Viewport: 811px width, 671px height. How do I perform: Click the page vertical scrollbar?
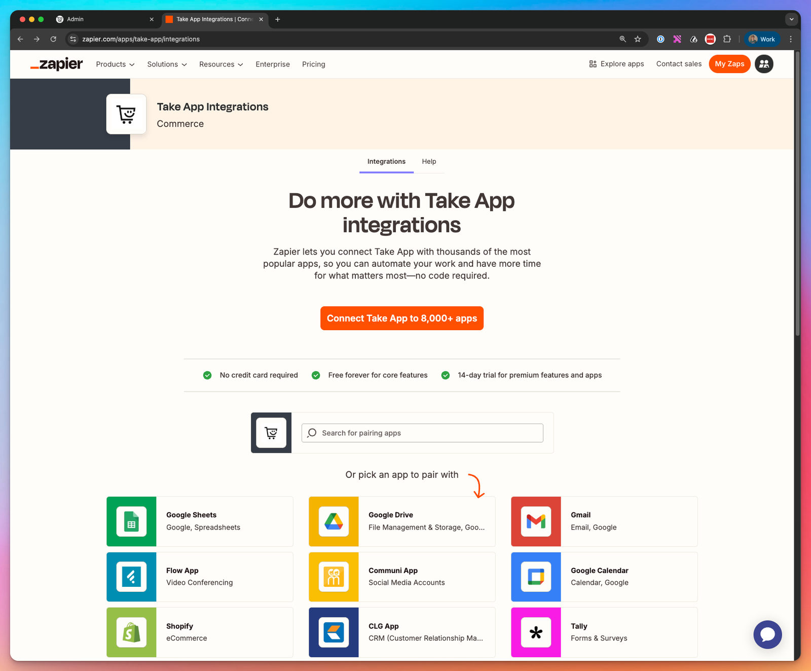click(797, 193)
